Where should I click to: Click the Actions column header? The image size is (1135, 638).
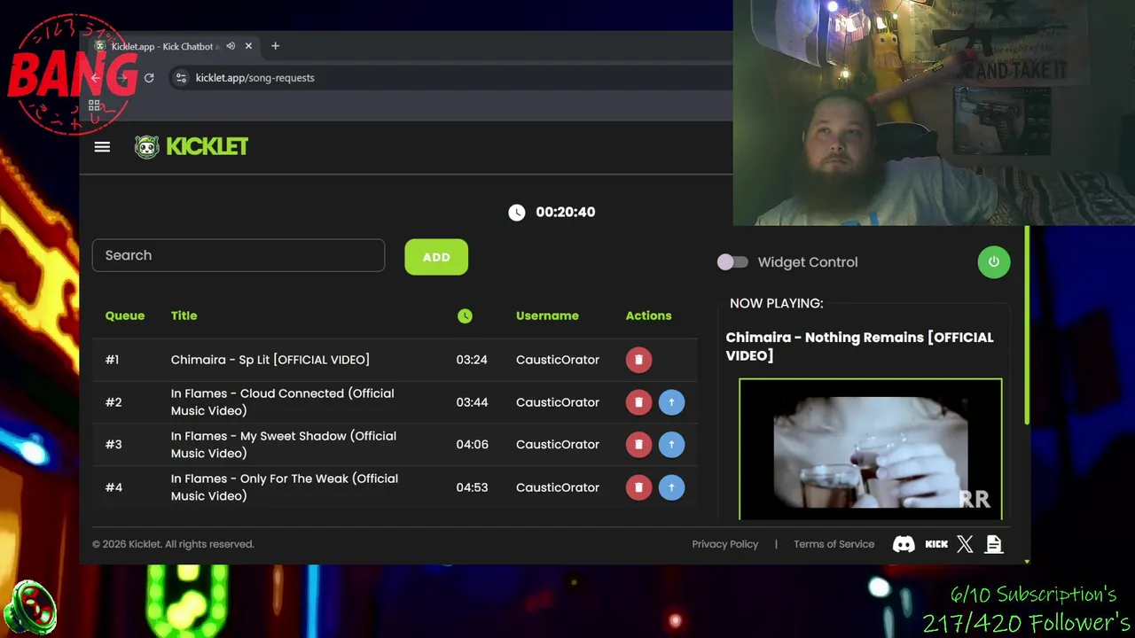648,315
